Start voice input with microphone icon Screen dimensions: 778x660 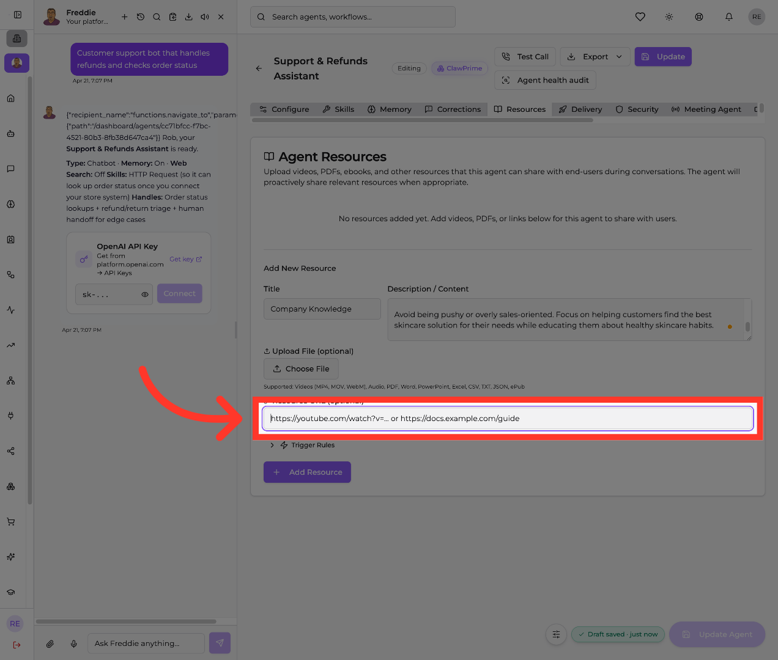pyautogui.click(x=74, y=643)
